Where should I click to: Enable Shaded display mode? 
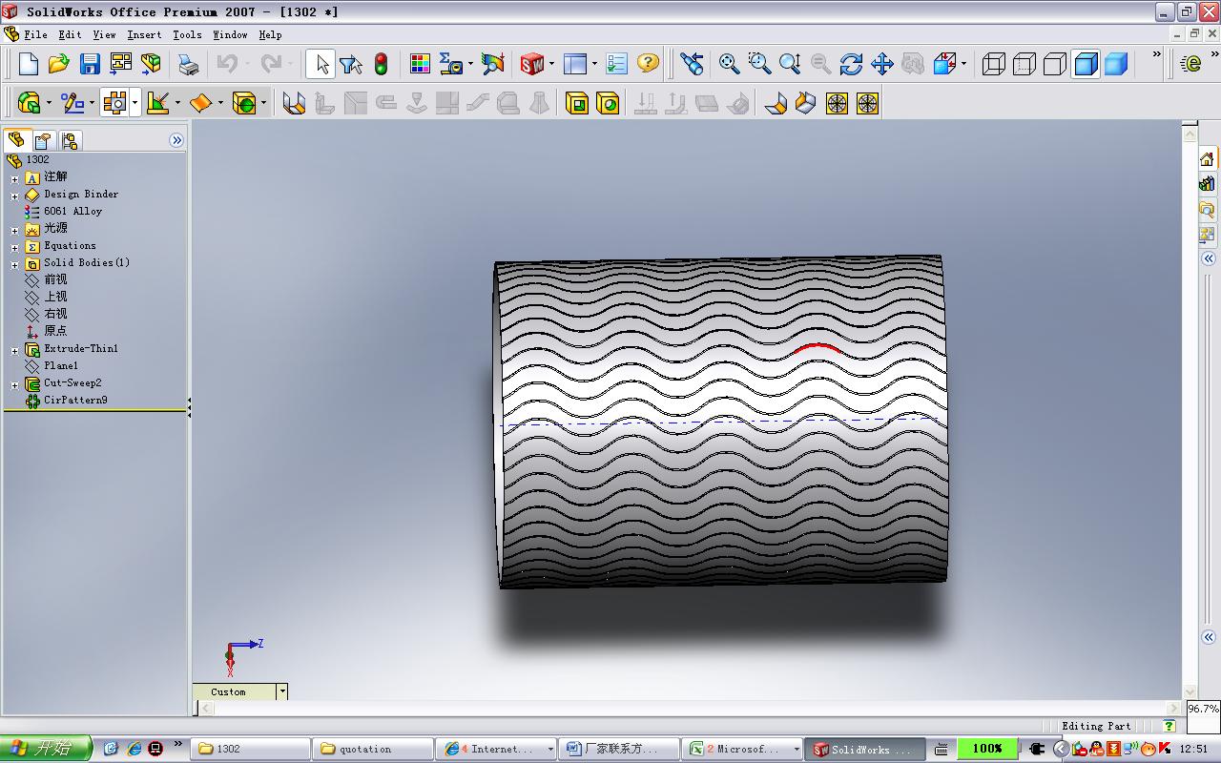(1116, 64)
